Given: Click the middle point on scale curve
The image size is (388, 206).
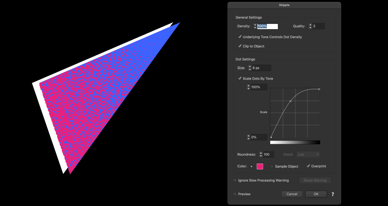Looking at the screenshot, I should (291, 101).
